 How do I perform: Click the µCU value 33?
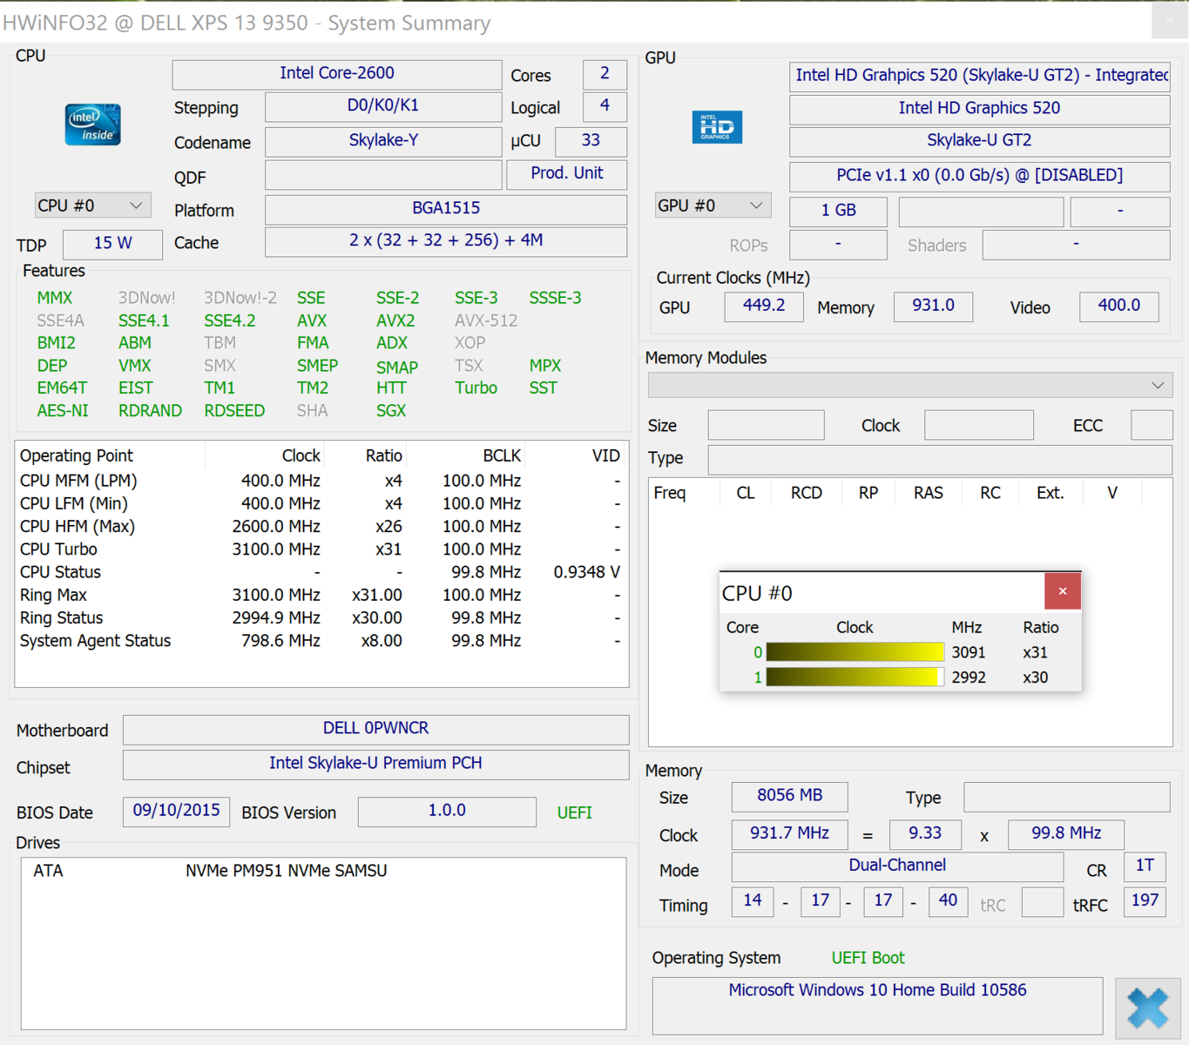click(x=591, y=140)
